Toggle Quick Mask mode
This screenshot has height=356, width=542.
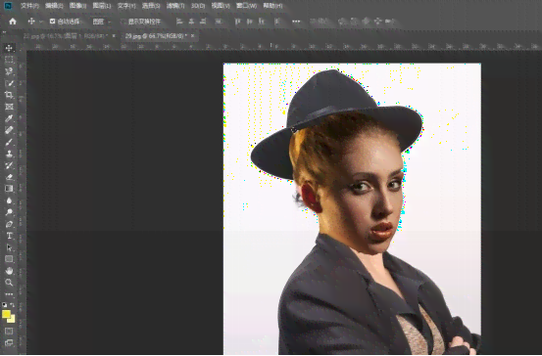click(x=9, y=332)
